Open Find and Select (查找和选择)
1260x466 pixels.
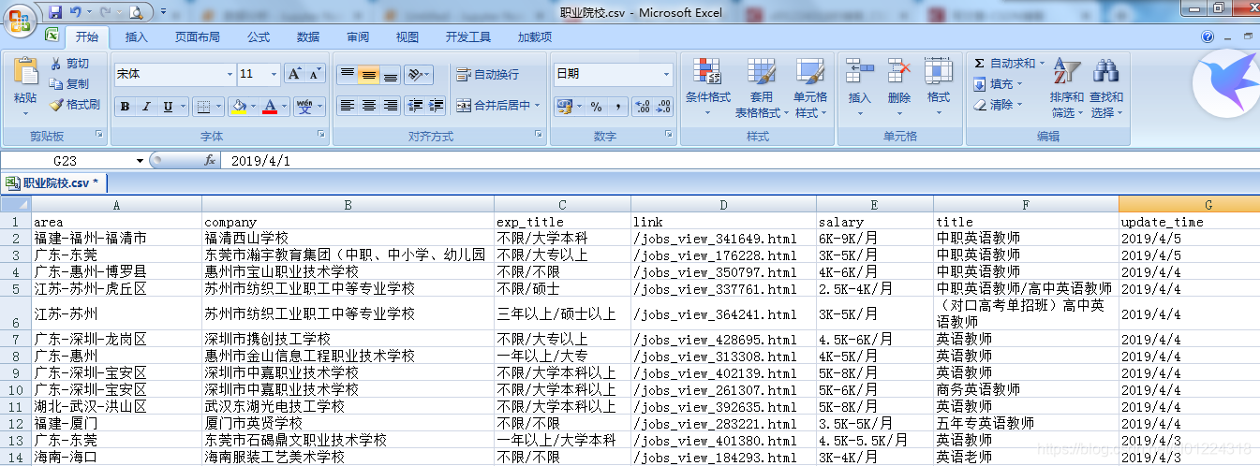click(1106, 87)
